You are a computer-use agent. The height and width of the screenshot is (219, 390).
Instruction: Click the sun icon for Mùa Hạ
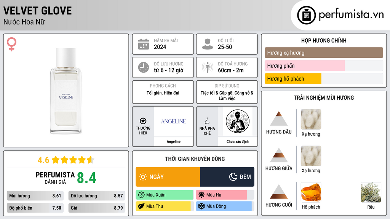(x=201, y=195)
